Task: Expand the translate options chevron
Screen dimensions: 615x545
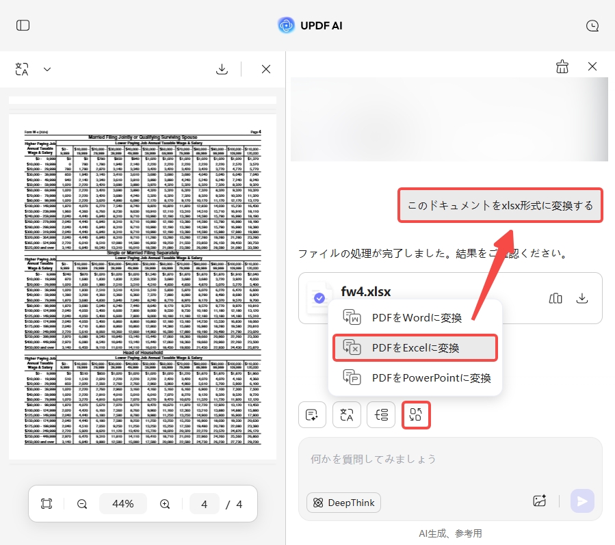Action: [x=47, y=69]
